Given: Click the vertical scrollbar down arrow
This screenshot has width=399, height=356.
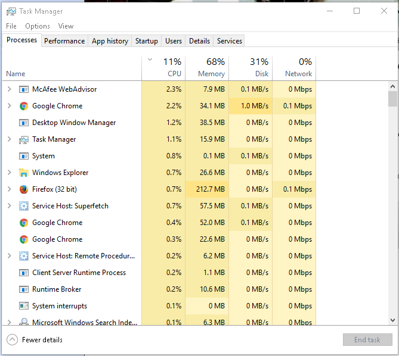Looking at the screenshot, I should point(392,320).
